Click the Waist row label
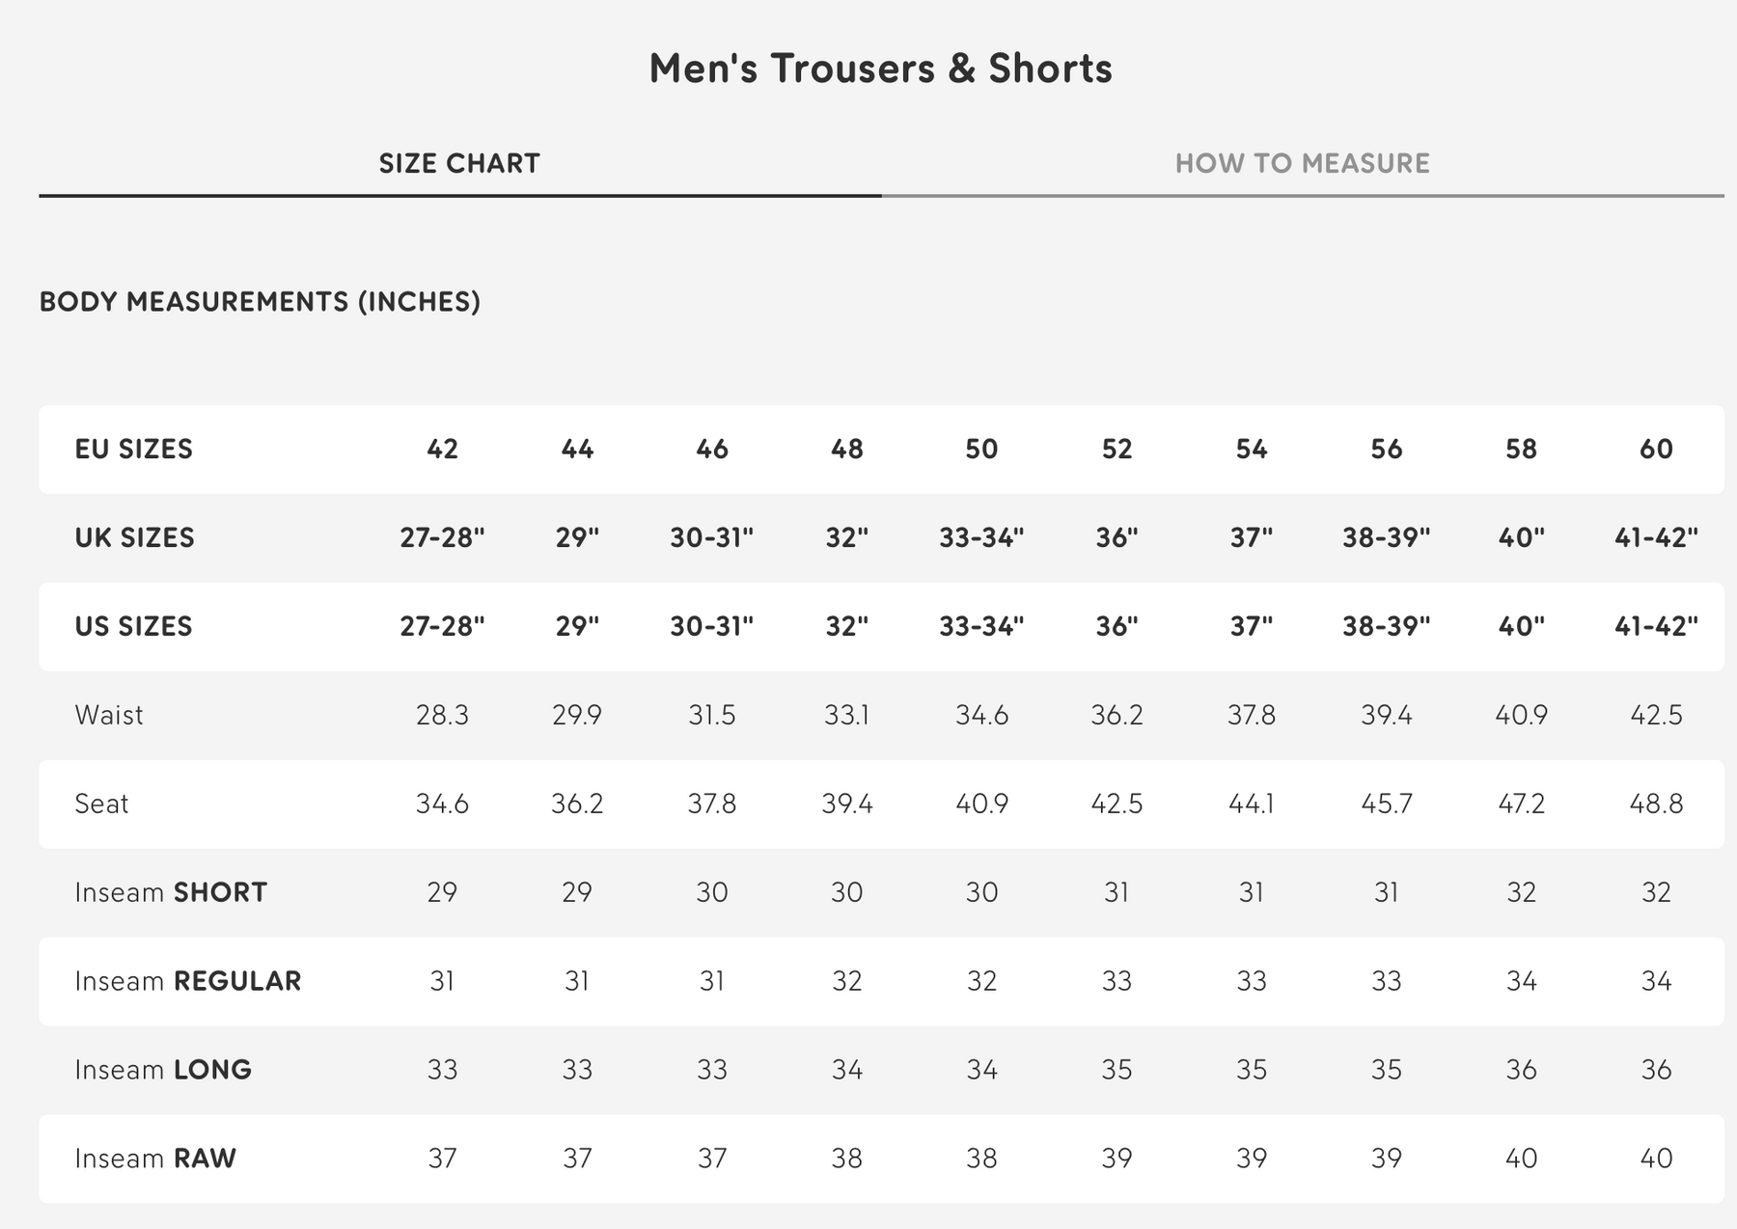This screenshot has height=1229, width=1737. [x=109, y=716]
